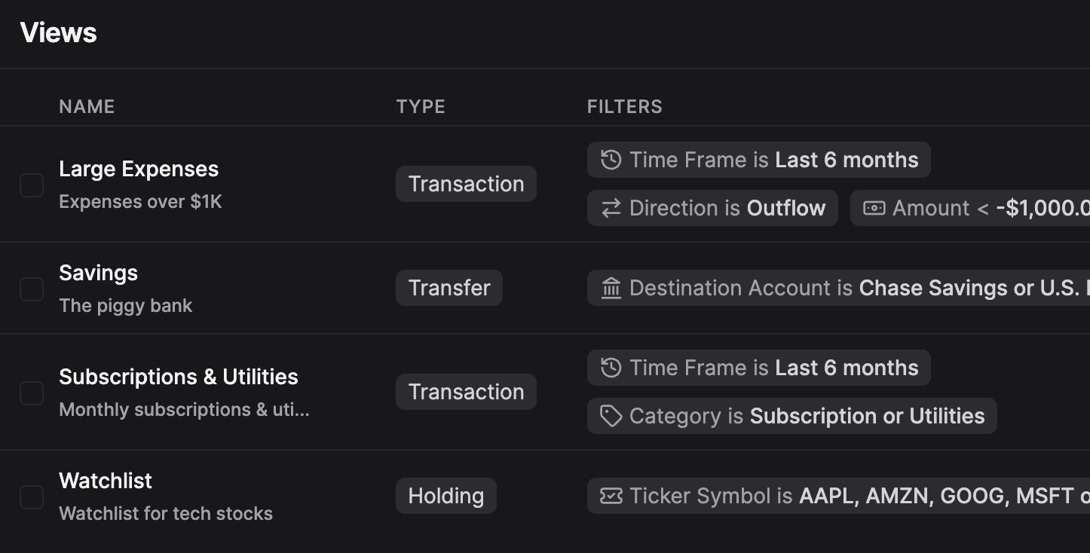The height and width of the screenshot is (553, 1090).
Task: Click the banknote icon on the Amount filter
Action: coord(875,208)
